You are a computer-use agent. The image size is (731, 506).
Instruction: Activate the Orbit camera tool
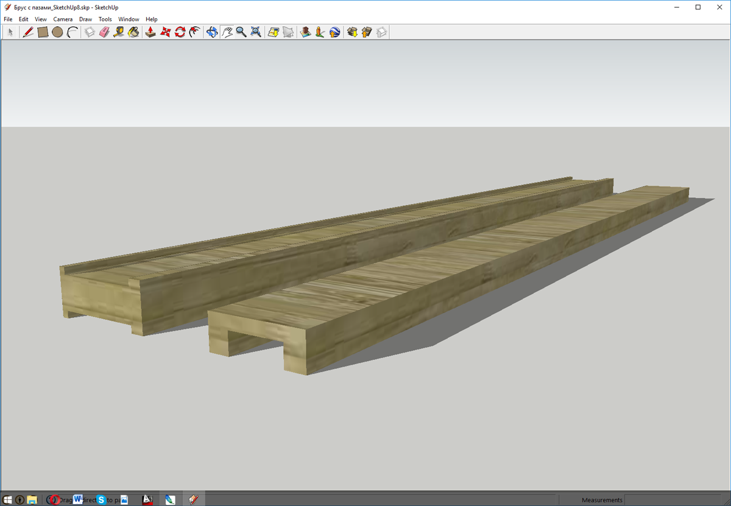pyautogui.click(x=212, y=32)
